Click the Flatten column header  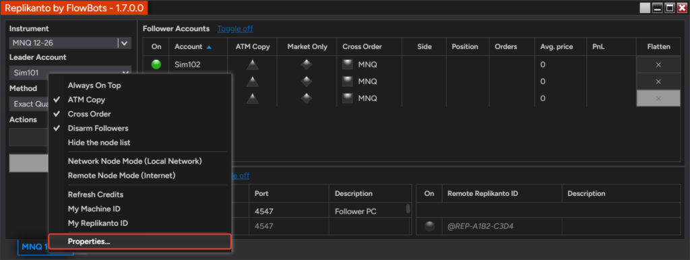click(658, 46)
